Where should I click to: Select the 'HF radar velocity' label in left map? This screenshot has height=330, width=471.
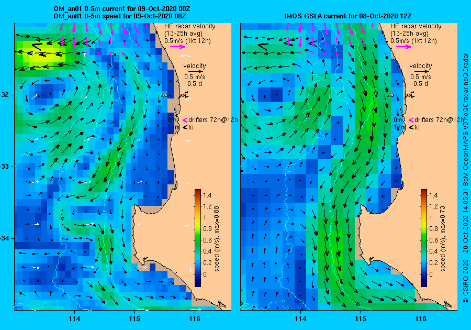point(190,26)
